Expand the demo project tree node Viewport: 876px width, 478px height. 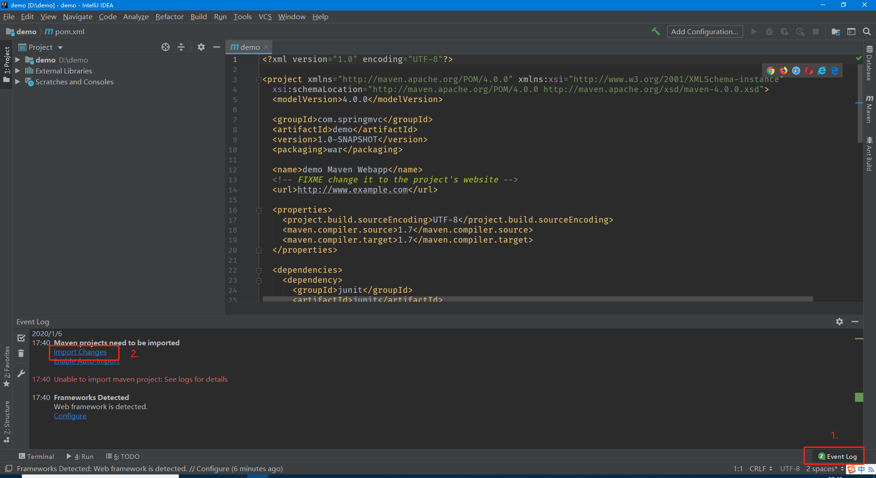click(x=17, y=60)
